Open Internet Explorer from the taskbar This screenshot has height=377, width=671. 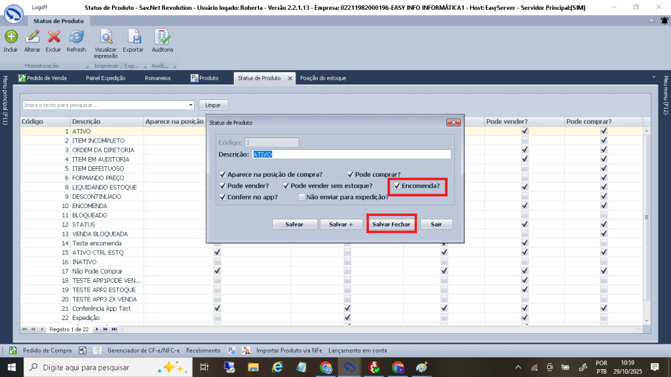pos(278,367)
